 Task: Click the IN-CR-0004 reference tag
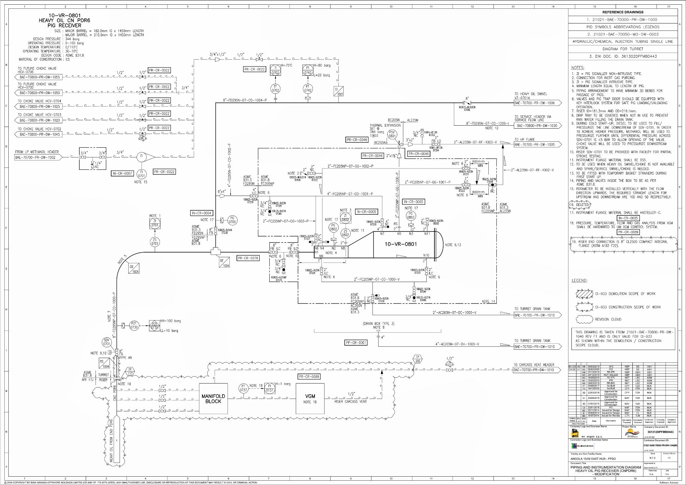202,213
